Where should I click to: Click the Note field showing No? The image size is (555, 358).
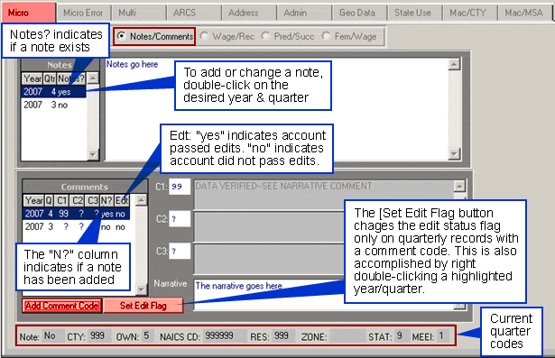tap(53, 335)
